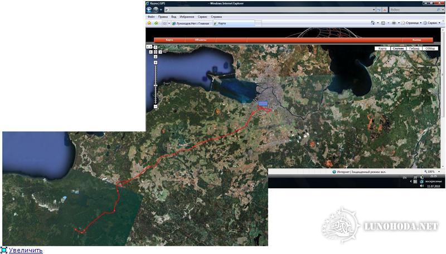446x254 pixels.
Task: Expand the Print options dropdown arrow
Action: (x=399, y=23)
